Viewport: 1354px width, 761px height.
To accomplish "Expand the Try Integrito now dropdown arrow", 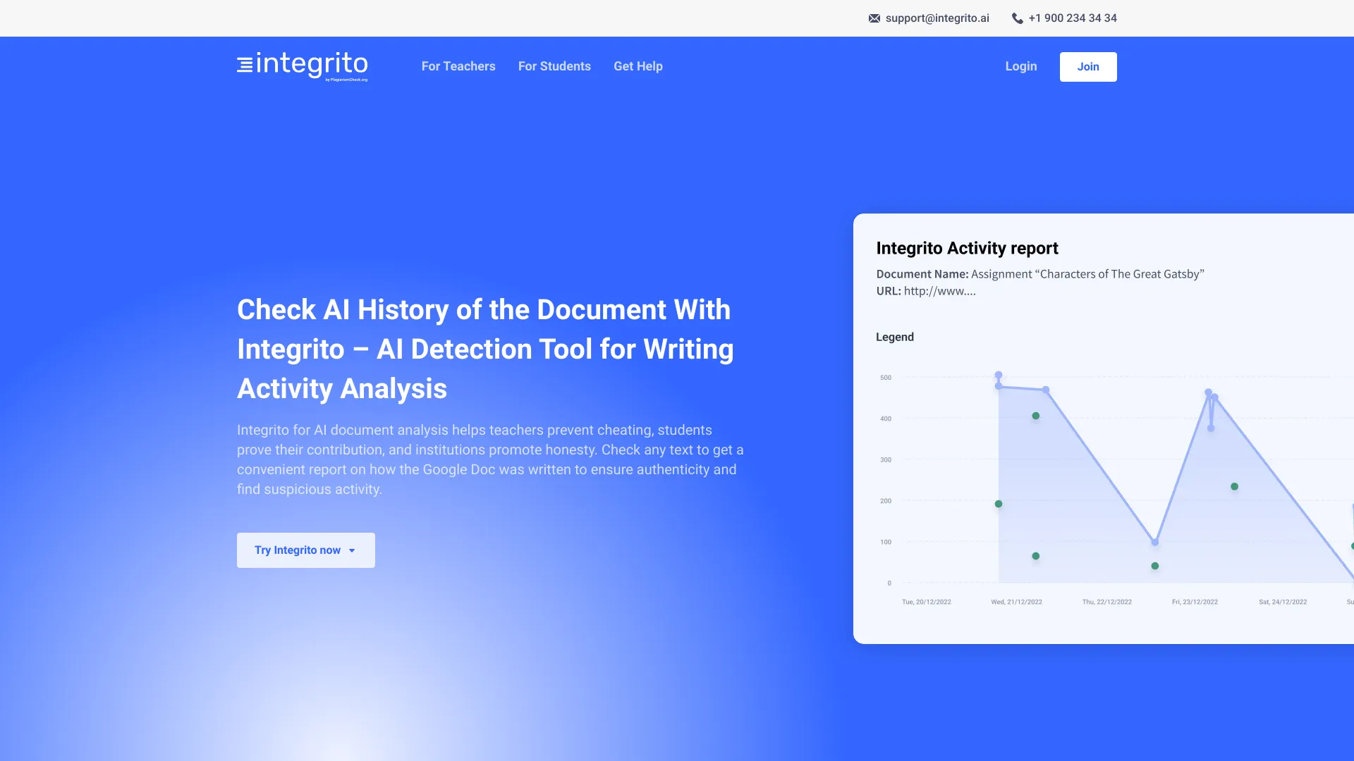I will [x=352, y=550].
